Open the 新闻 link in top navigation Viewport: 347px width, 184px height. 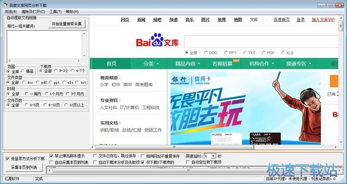[141, 20]
